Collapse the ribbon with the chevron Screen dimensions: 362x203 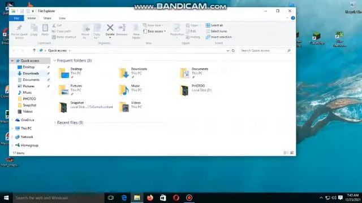coord(287,18)
